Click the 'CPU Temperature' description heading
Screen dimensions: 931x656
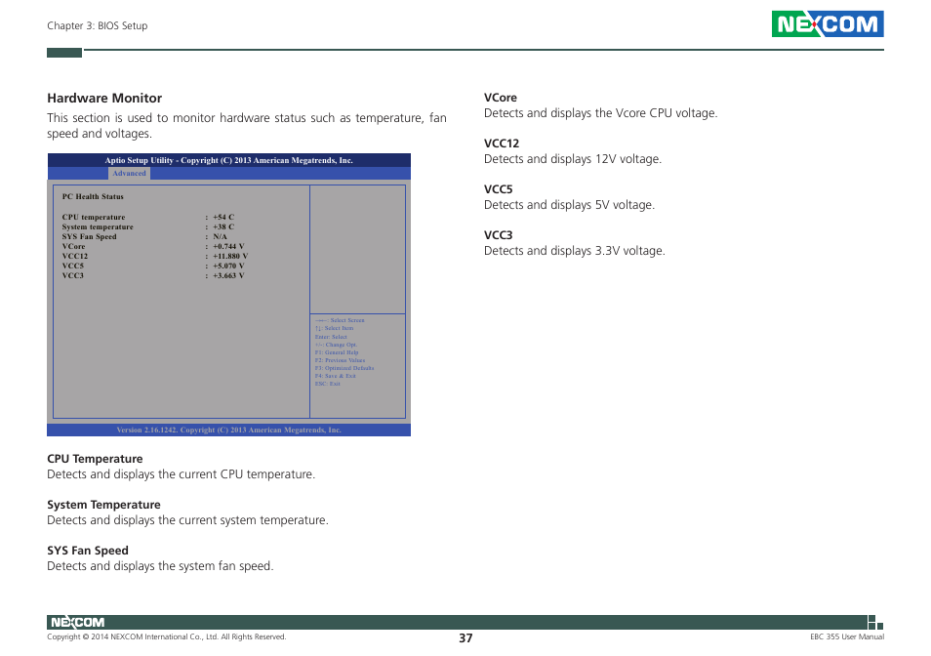tap(95, 459)
